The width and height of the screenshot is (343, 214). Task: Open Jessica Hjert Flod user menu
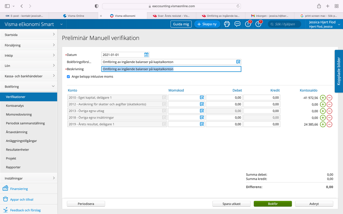pos(324,24)
